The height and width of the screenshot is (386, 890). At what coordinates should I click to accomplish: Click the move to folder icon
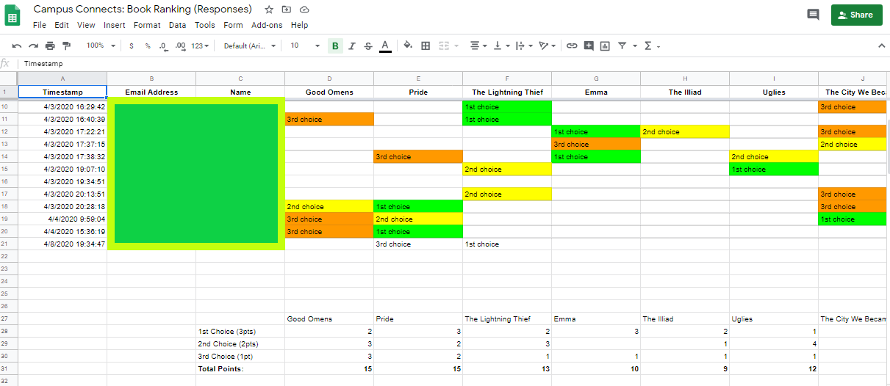pos(287,10)
